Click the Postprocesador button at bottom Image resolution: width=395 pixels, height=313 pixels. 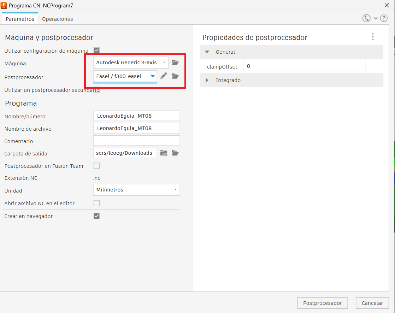(x=323, y=303)
